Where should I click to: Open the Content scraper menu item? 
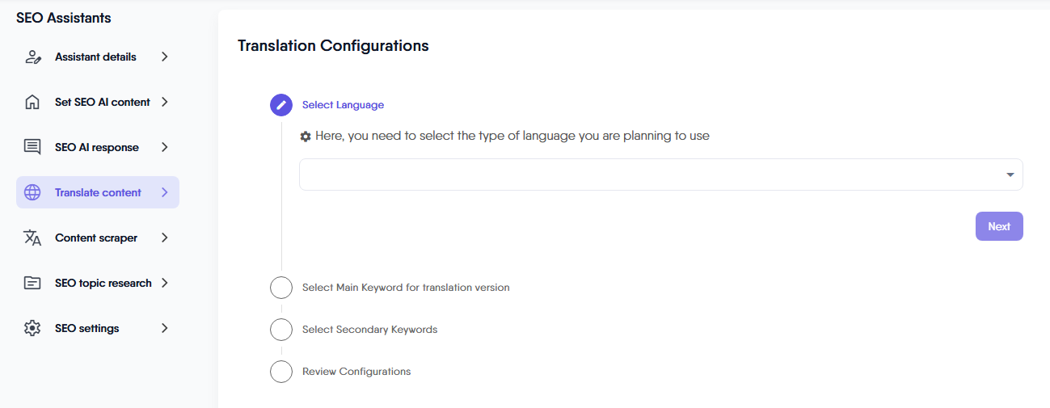pos(96,238)
